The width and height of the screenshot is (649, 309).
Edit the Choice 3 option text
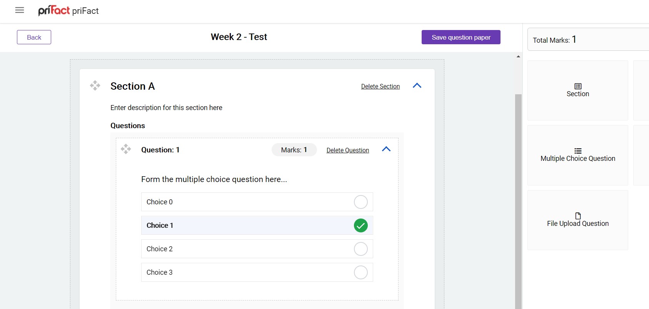click(160, 272)
